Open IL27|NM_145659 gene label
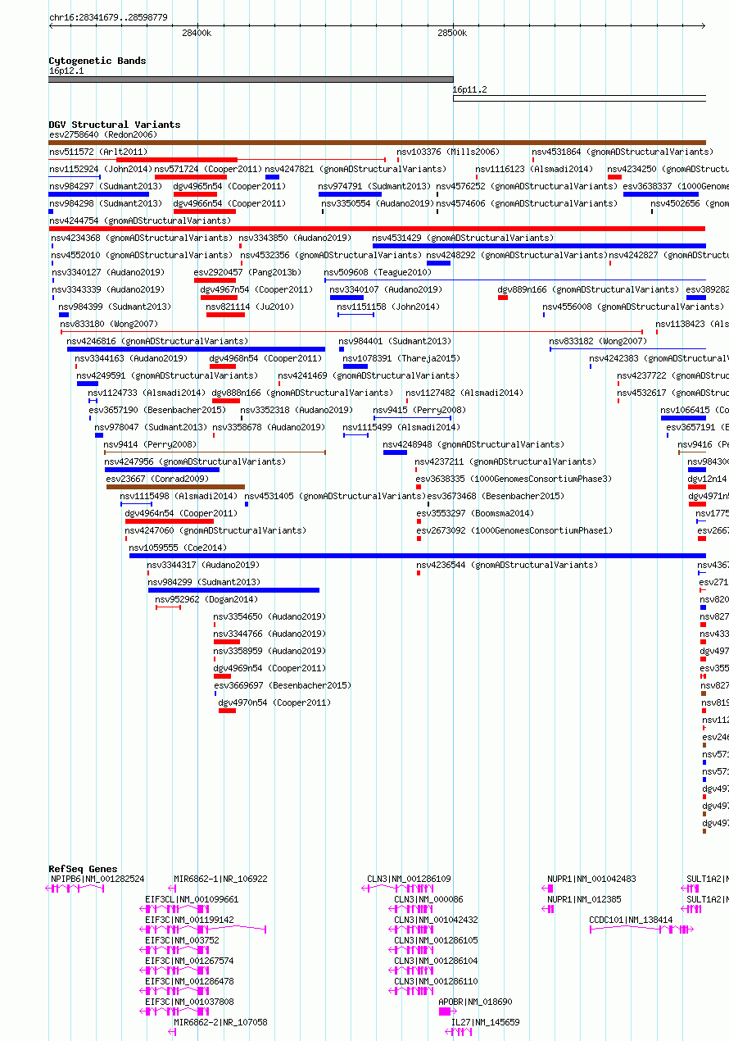Viewport: 729px width, 1041px height. [486, 1022]
